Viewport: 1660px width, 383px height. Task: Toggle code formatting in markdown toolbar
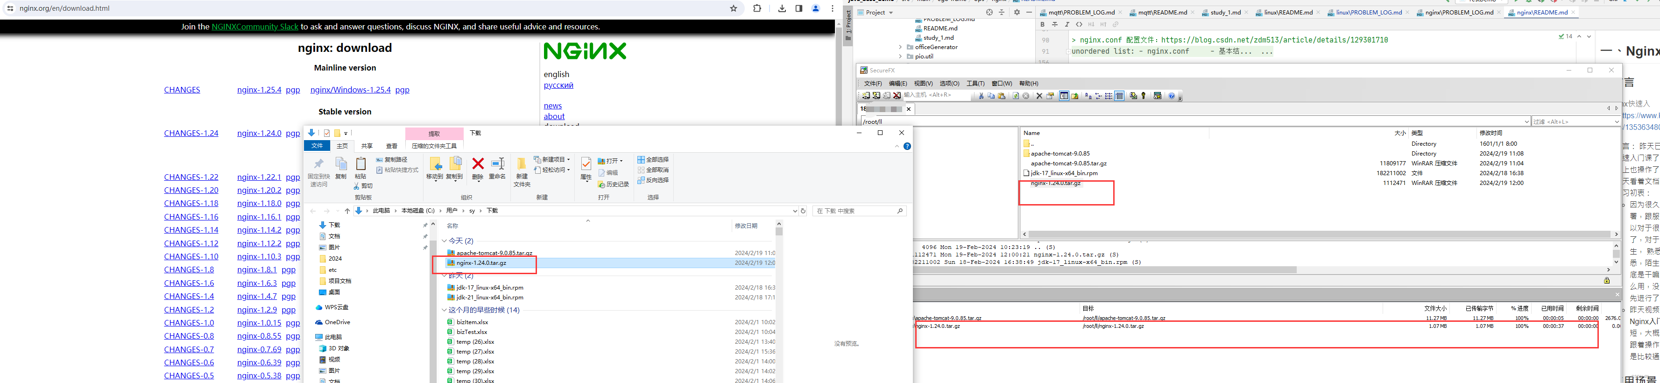click(1079, 24)
